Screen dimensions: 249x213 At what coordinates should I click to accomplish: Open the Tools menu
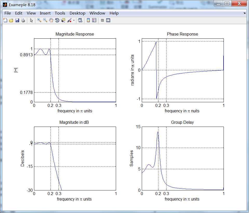click(x=60, y=13)
